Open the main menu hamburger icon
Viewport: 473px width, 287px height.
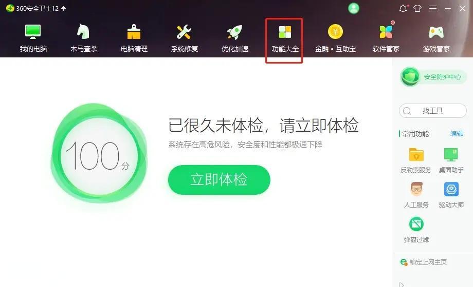432,8
